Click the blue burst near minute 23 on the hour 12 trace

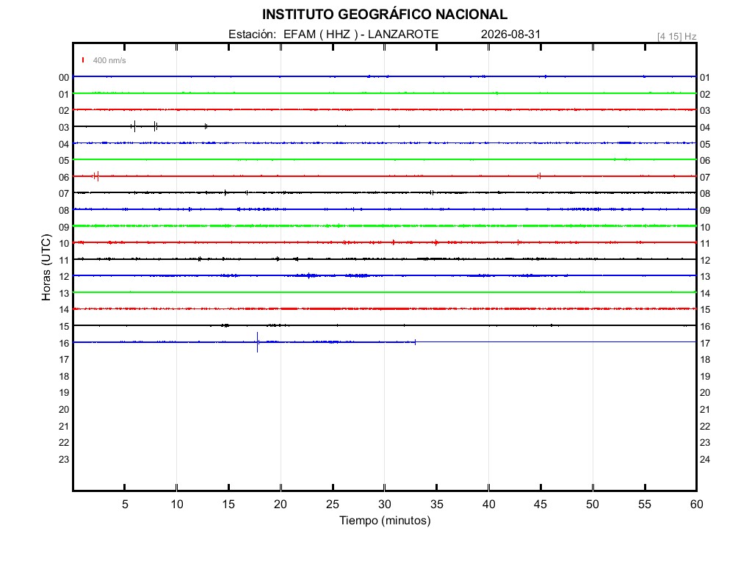coord(310,275)
